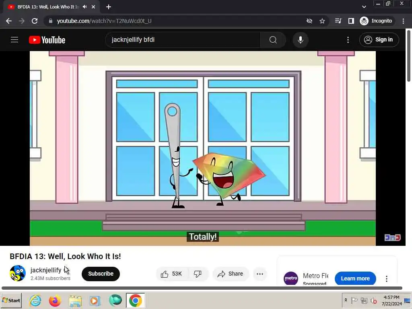Click the video player to pause
Screen dimensions: 412x309
coord(203,148)
